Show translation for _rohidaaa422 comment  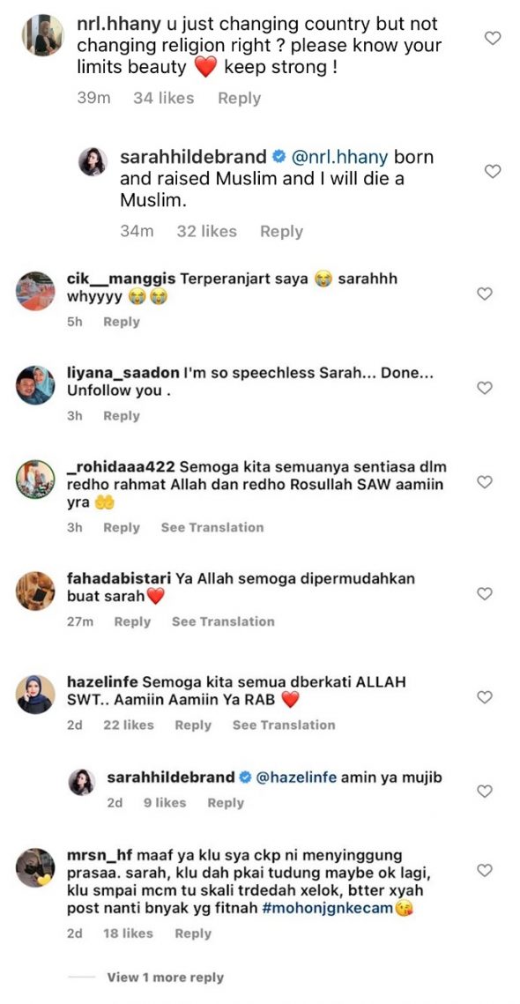212,528
